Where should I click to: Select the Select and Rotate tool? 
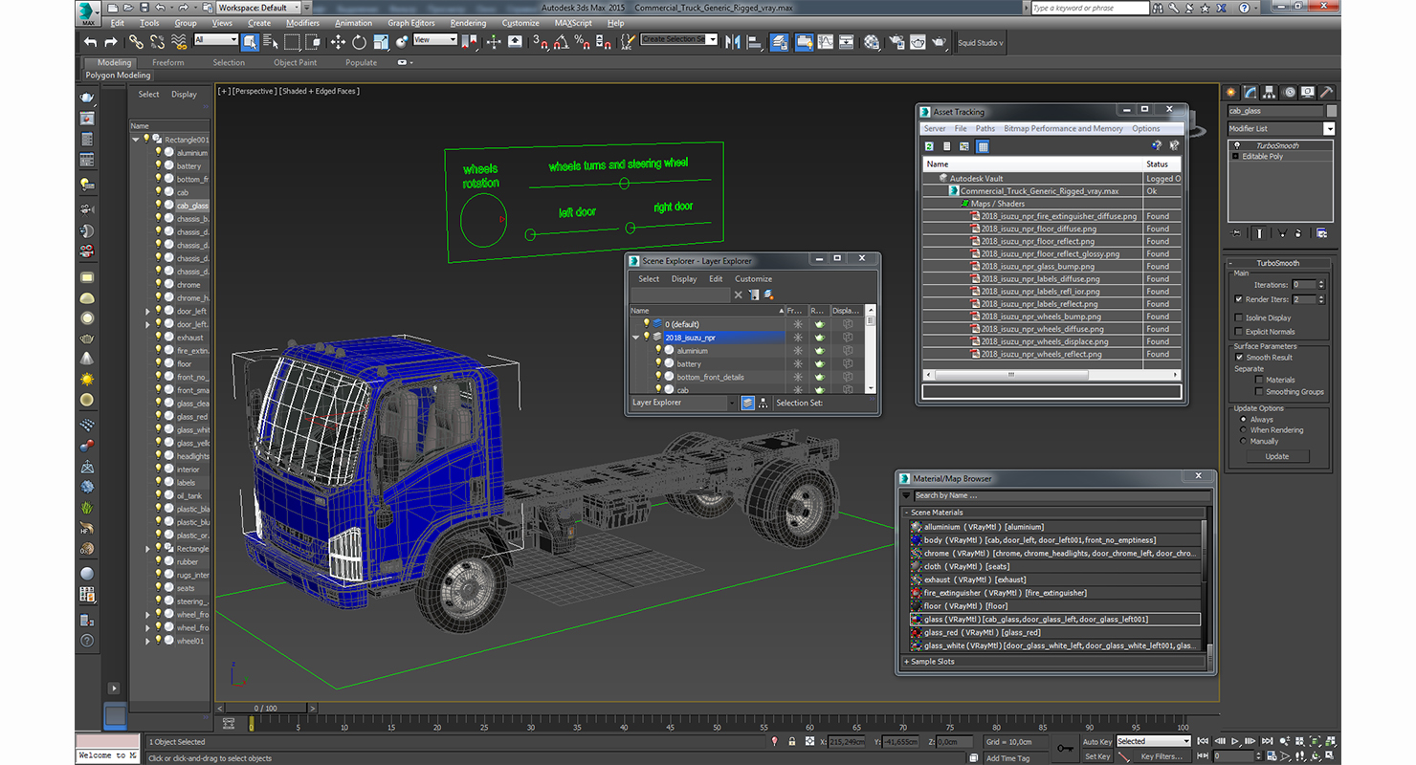tap(359, 42)
